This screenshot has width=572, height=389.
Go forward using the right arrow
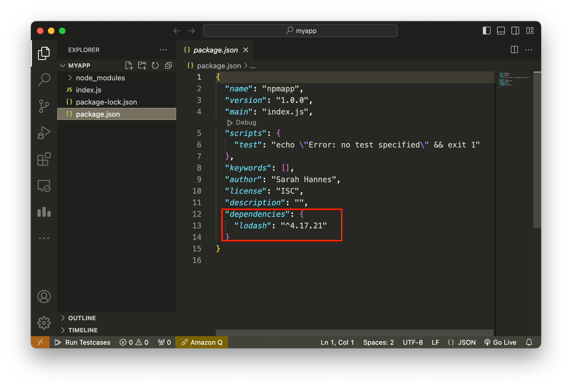191,31
